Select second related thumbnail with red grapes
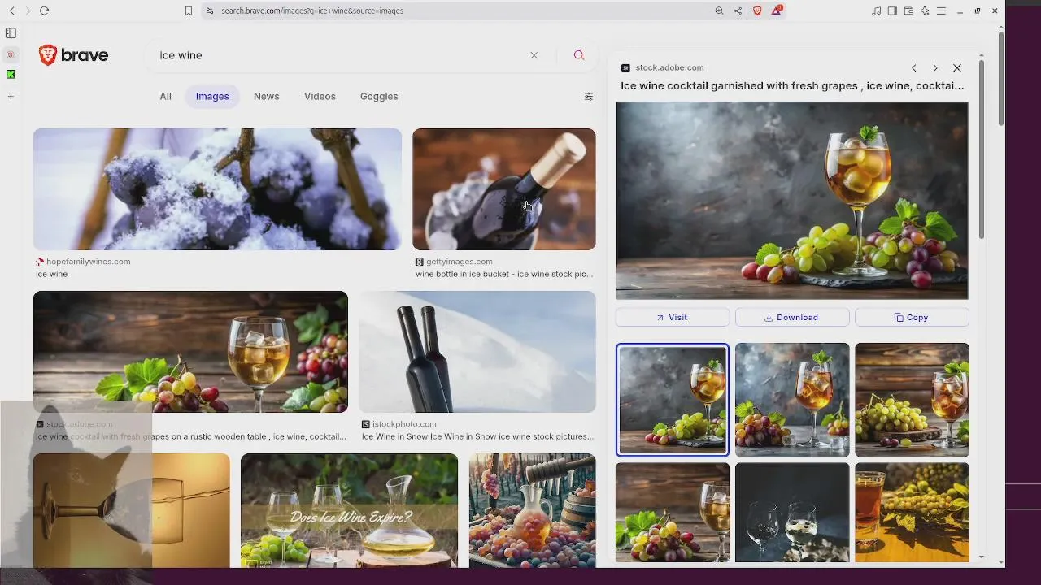This screenshot has width=1041, height=585. 792,400
